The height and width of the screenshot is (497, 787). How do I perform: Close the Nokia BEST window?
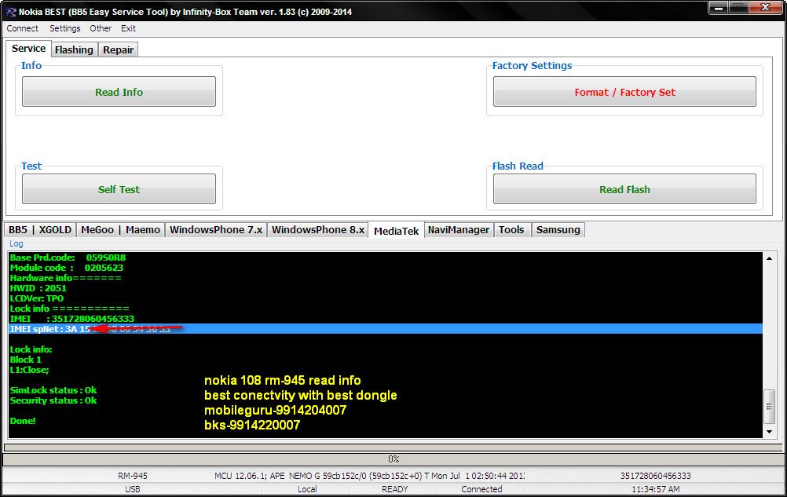[766, 8]
